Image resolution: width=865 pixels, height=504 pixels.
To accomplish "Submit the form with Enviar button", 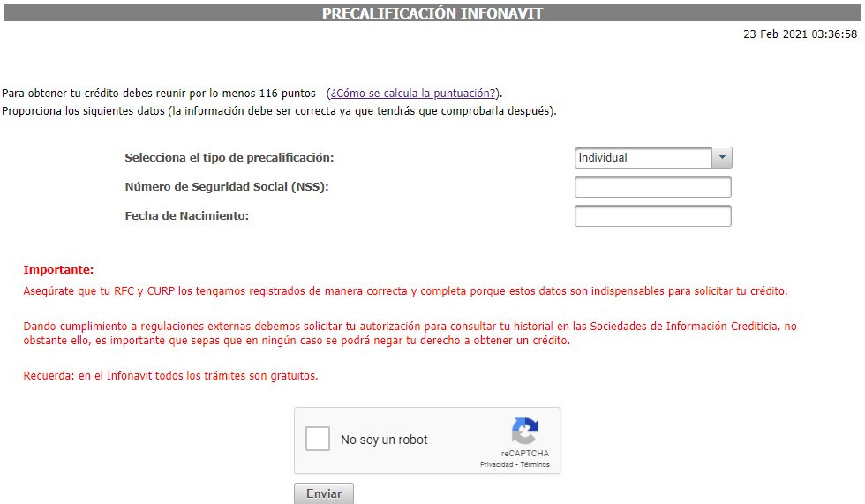I will pos(324,493).
